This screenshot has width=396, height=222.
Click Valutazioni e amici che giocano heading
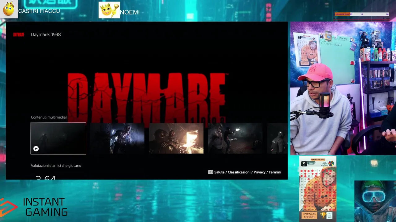(56, 166)
